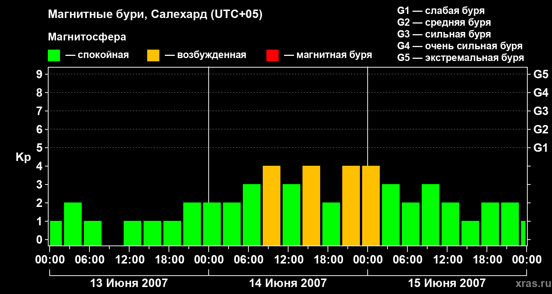
Task: Click the Kp 2 green bar near 03:00 on 13 Июня
Action: point(73,224)
